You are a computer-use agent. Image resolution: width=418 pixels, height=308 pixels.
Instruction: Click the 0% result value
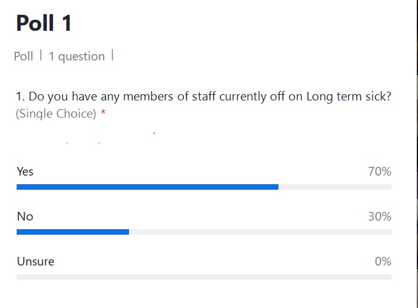(383, 261)
